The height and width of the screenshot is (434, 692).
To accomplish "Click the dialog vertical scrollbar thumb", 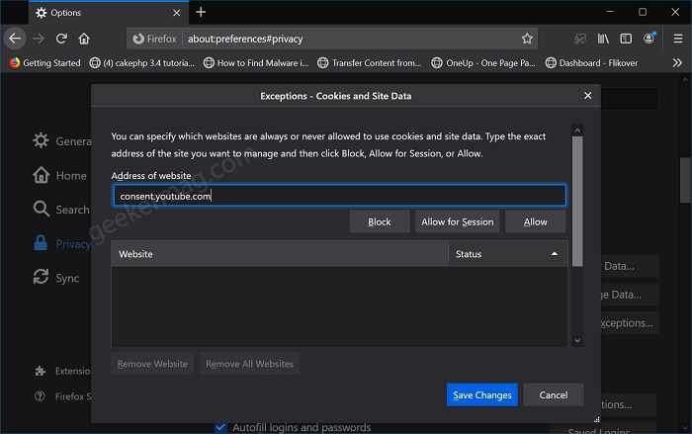I will pos(577,202).
